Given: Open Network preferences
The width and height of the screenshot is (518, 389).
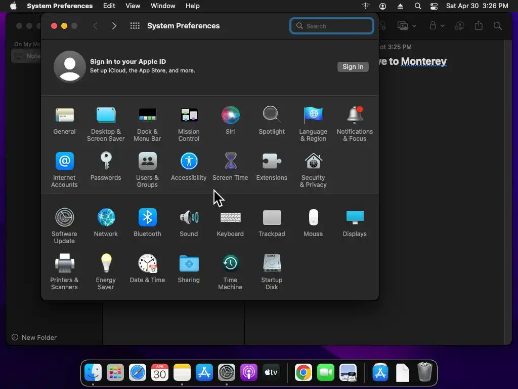Looking at the screenshot, I should click(x=106, y=223).
